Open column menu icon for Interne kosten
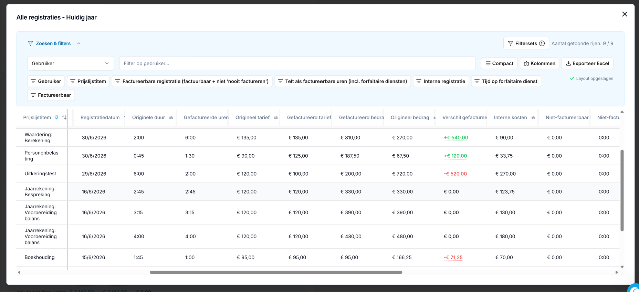Screen dimensions: 639x292 533,117
